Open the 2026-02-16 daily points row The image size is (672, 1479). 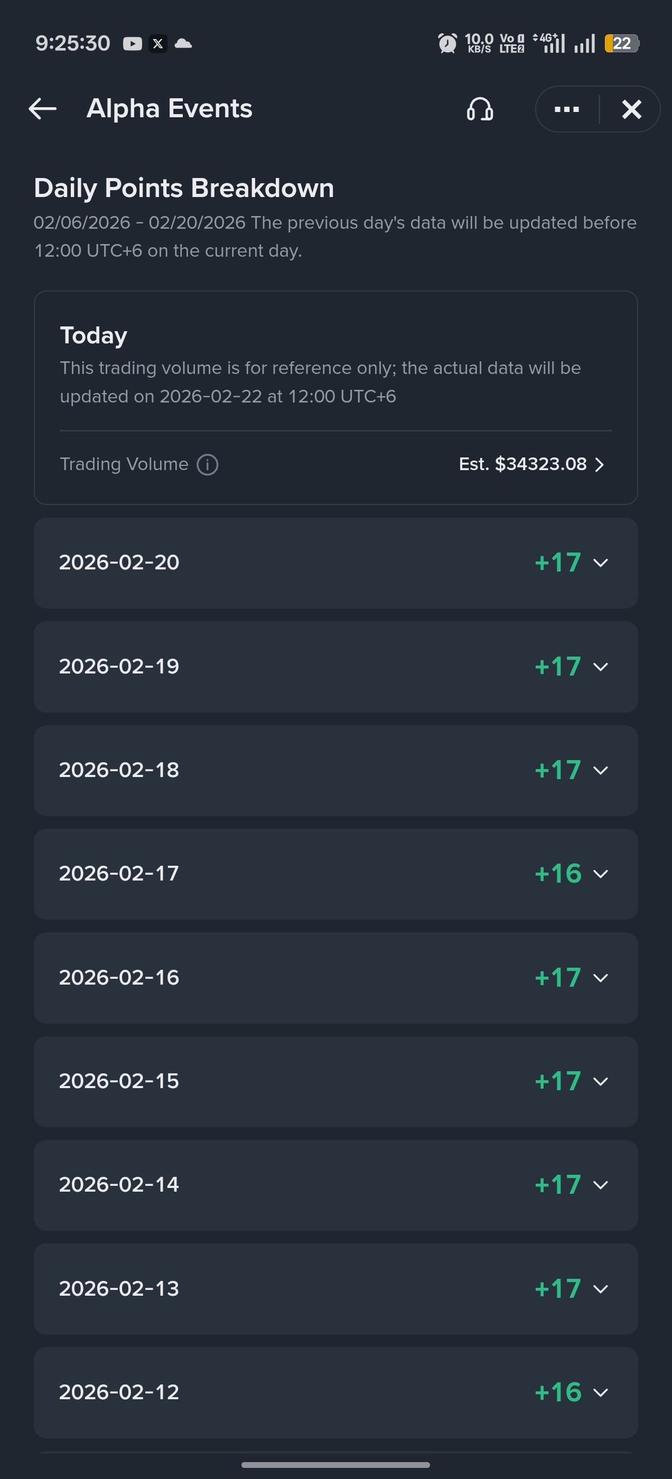click(335, 978)
